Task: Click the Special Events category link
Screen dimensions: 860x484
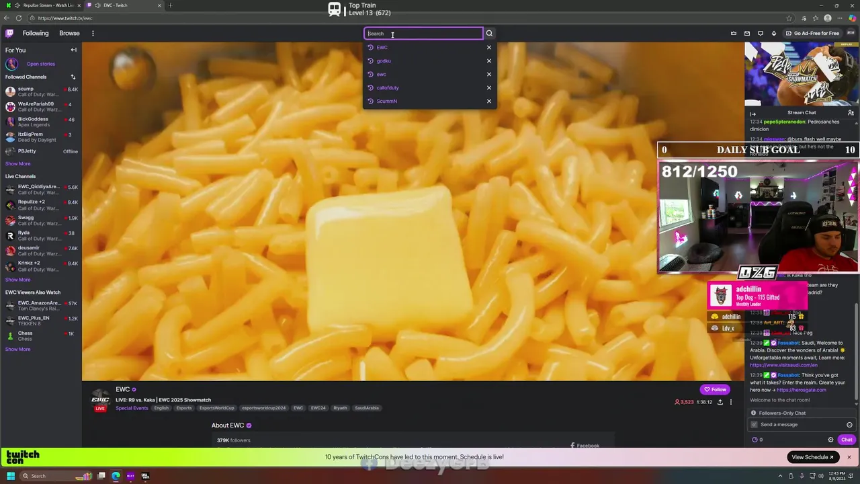Action: pos(132,408)
